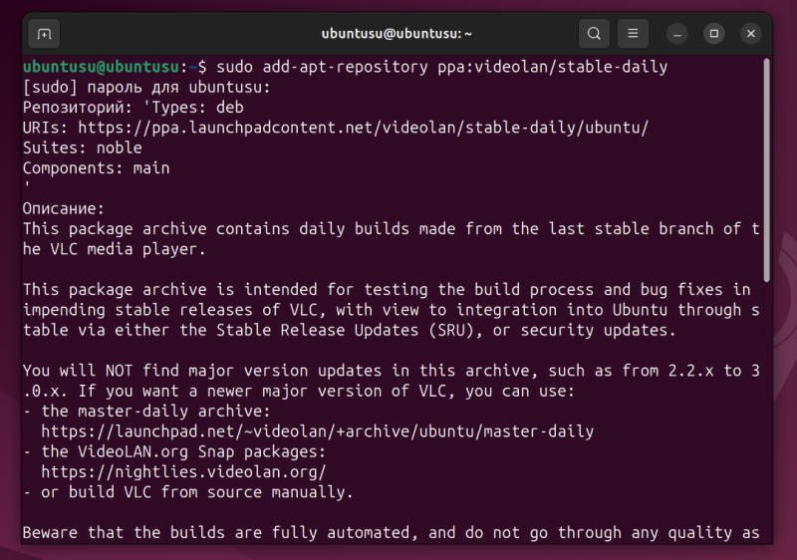
Task: Click the sudo password prompt line
Action: pos(146,87)
